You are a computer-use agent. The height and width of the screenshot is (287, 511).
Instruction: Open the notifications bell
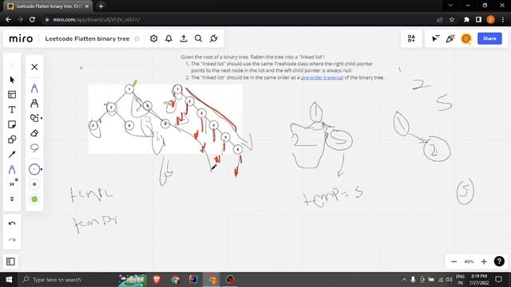coord(168,38)
